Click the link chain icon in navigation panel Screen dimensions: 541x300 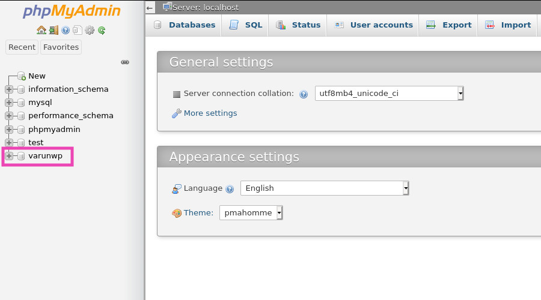pyautogui.click(x=125, y=62)
